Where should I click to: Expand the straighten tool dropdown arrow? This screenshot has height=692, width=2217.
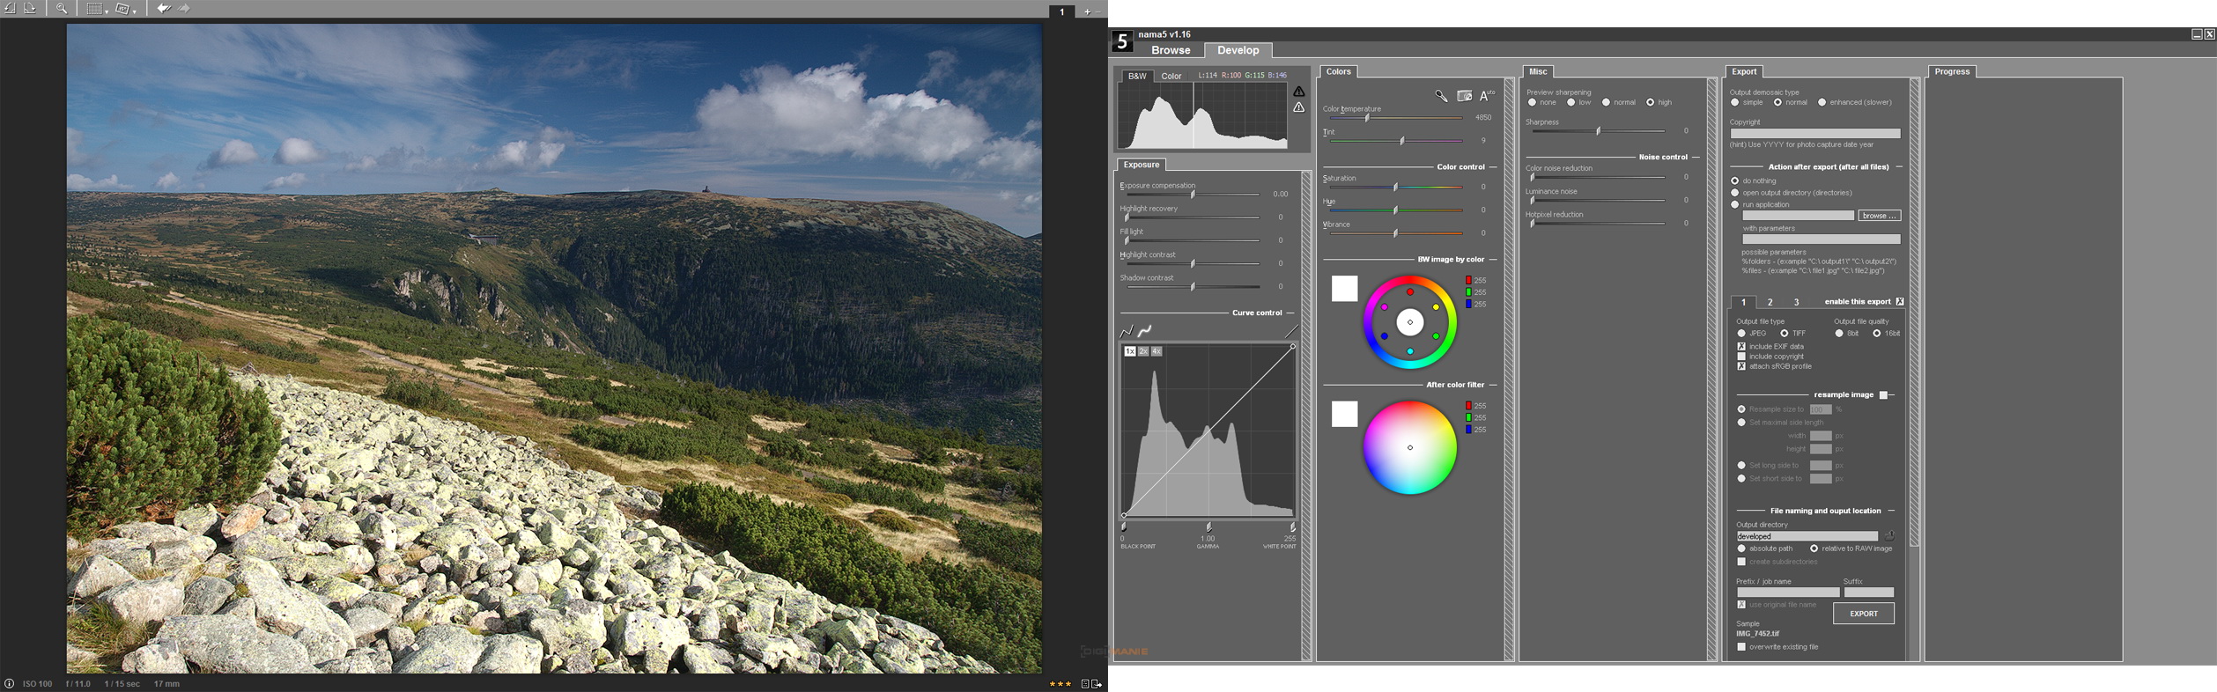coord(135,11)
